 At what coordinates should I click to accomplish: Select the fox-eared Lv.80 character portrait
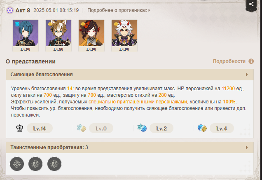coord(58,36)
